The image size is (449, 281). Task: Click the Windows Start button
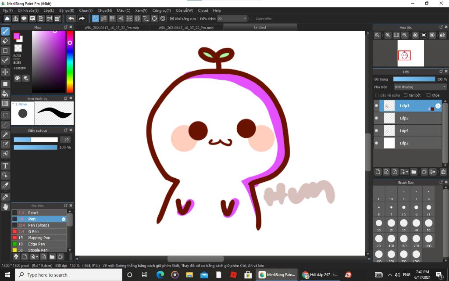pos(7,275)
